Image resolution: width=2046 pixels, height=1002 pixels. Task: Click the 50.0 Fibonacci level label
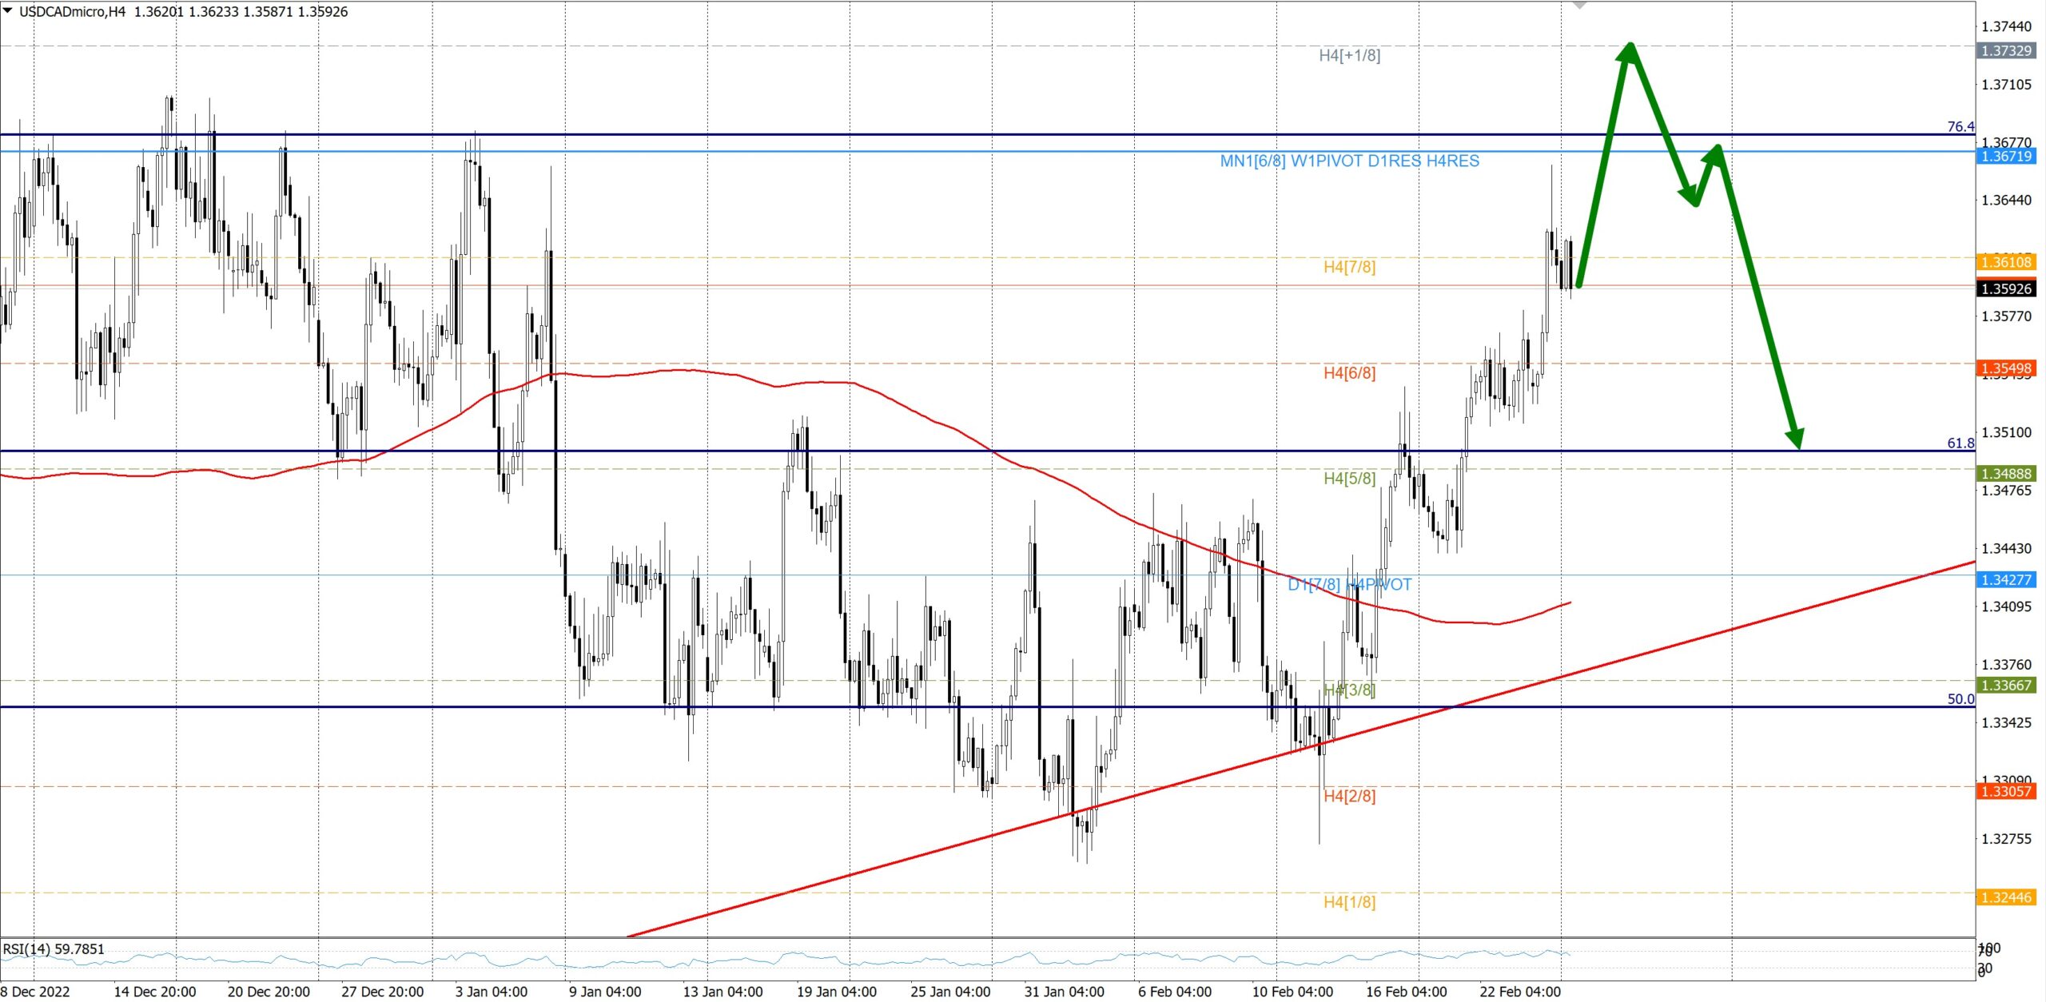[x=1960, y=699]
